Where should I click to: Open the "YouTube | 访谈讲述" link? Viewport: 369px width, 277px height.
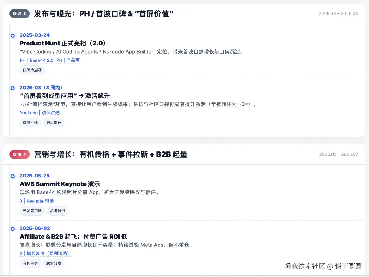[x=39, y=113]
